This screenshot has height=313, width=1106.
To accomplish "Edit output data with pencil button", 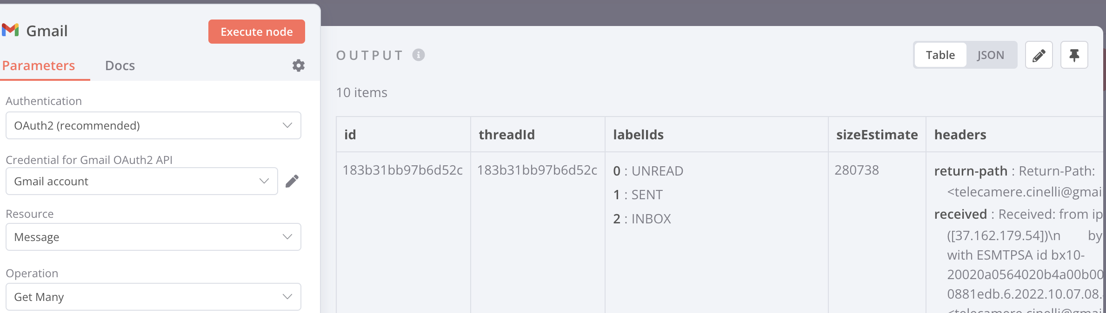I will (x=1039, y=55).
